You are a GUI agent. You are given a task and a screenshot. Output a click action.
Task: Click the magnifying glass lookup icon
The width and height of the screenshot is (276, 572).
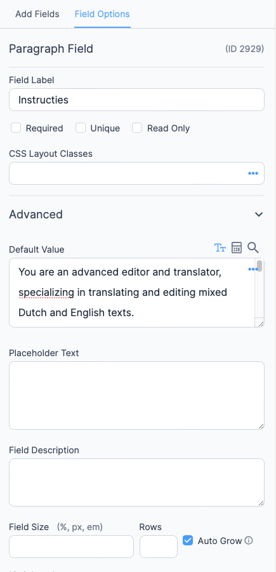pos(253,248)
